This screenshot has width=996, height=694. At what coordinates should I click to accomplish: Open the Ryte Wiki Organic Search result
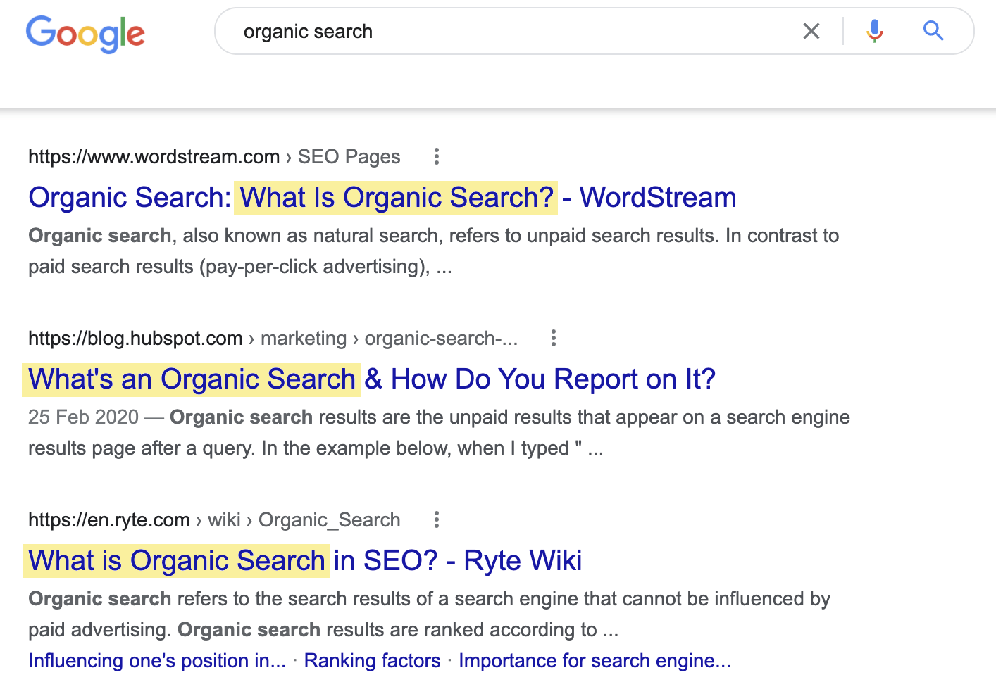[305, 561]
